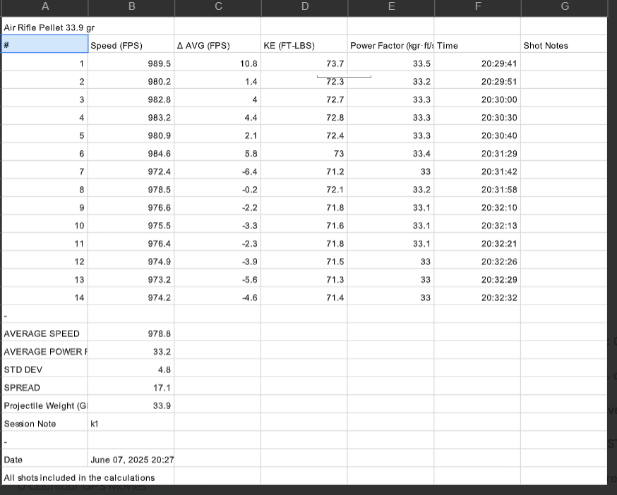Click the 'KE (FT-LBS)' header cell

tap(304, 45)
